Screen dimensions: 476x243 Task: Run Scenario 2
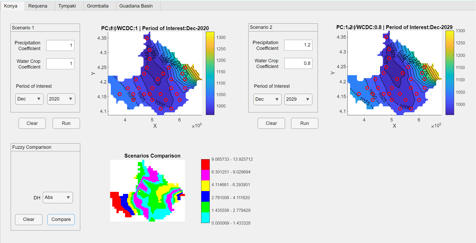point(305,123)
